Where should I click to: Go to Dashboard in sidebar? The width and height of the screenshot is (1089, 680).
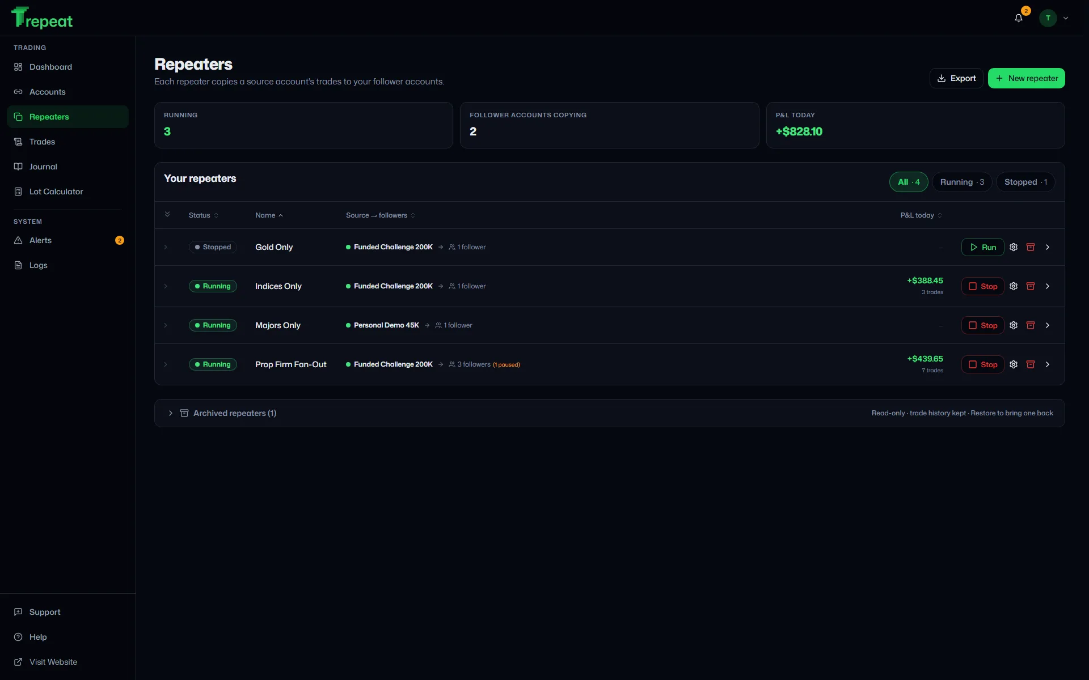click(x=67, y=67)
